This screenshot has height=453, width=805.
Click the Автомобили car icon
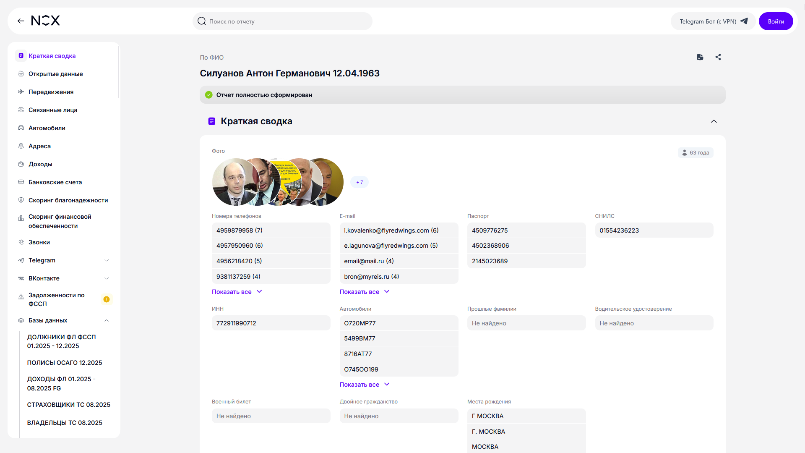(21, 128)
